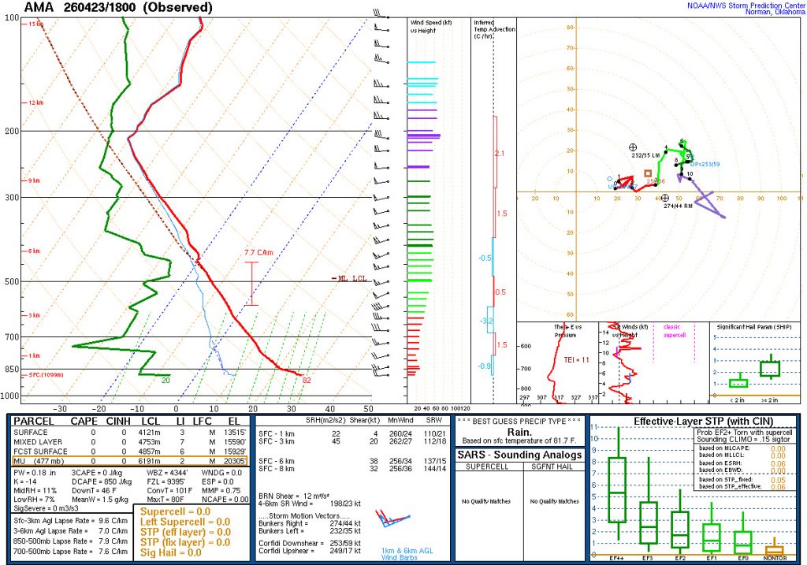This screenshot has height=565, width=807.
Task: Click the SUPERCELL analogs column header
Action: click(487, 466)
